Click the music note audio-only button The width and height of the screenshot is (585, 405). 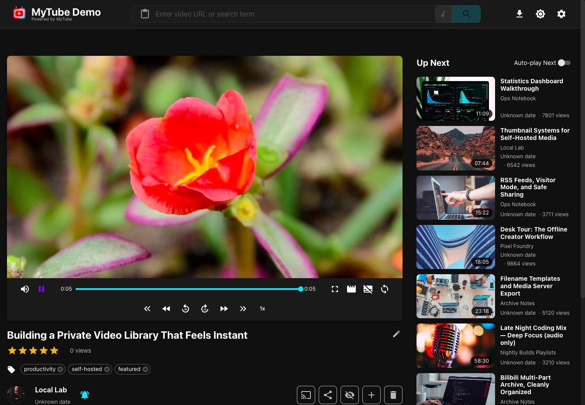coord(443,14)
